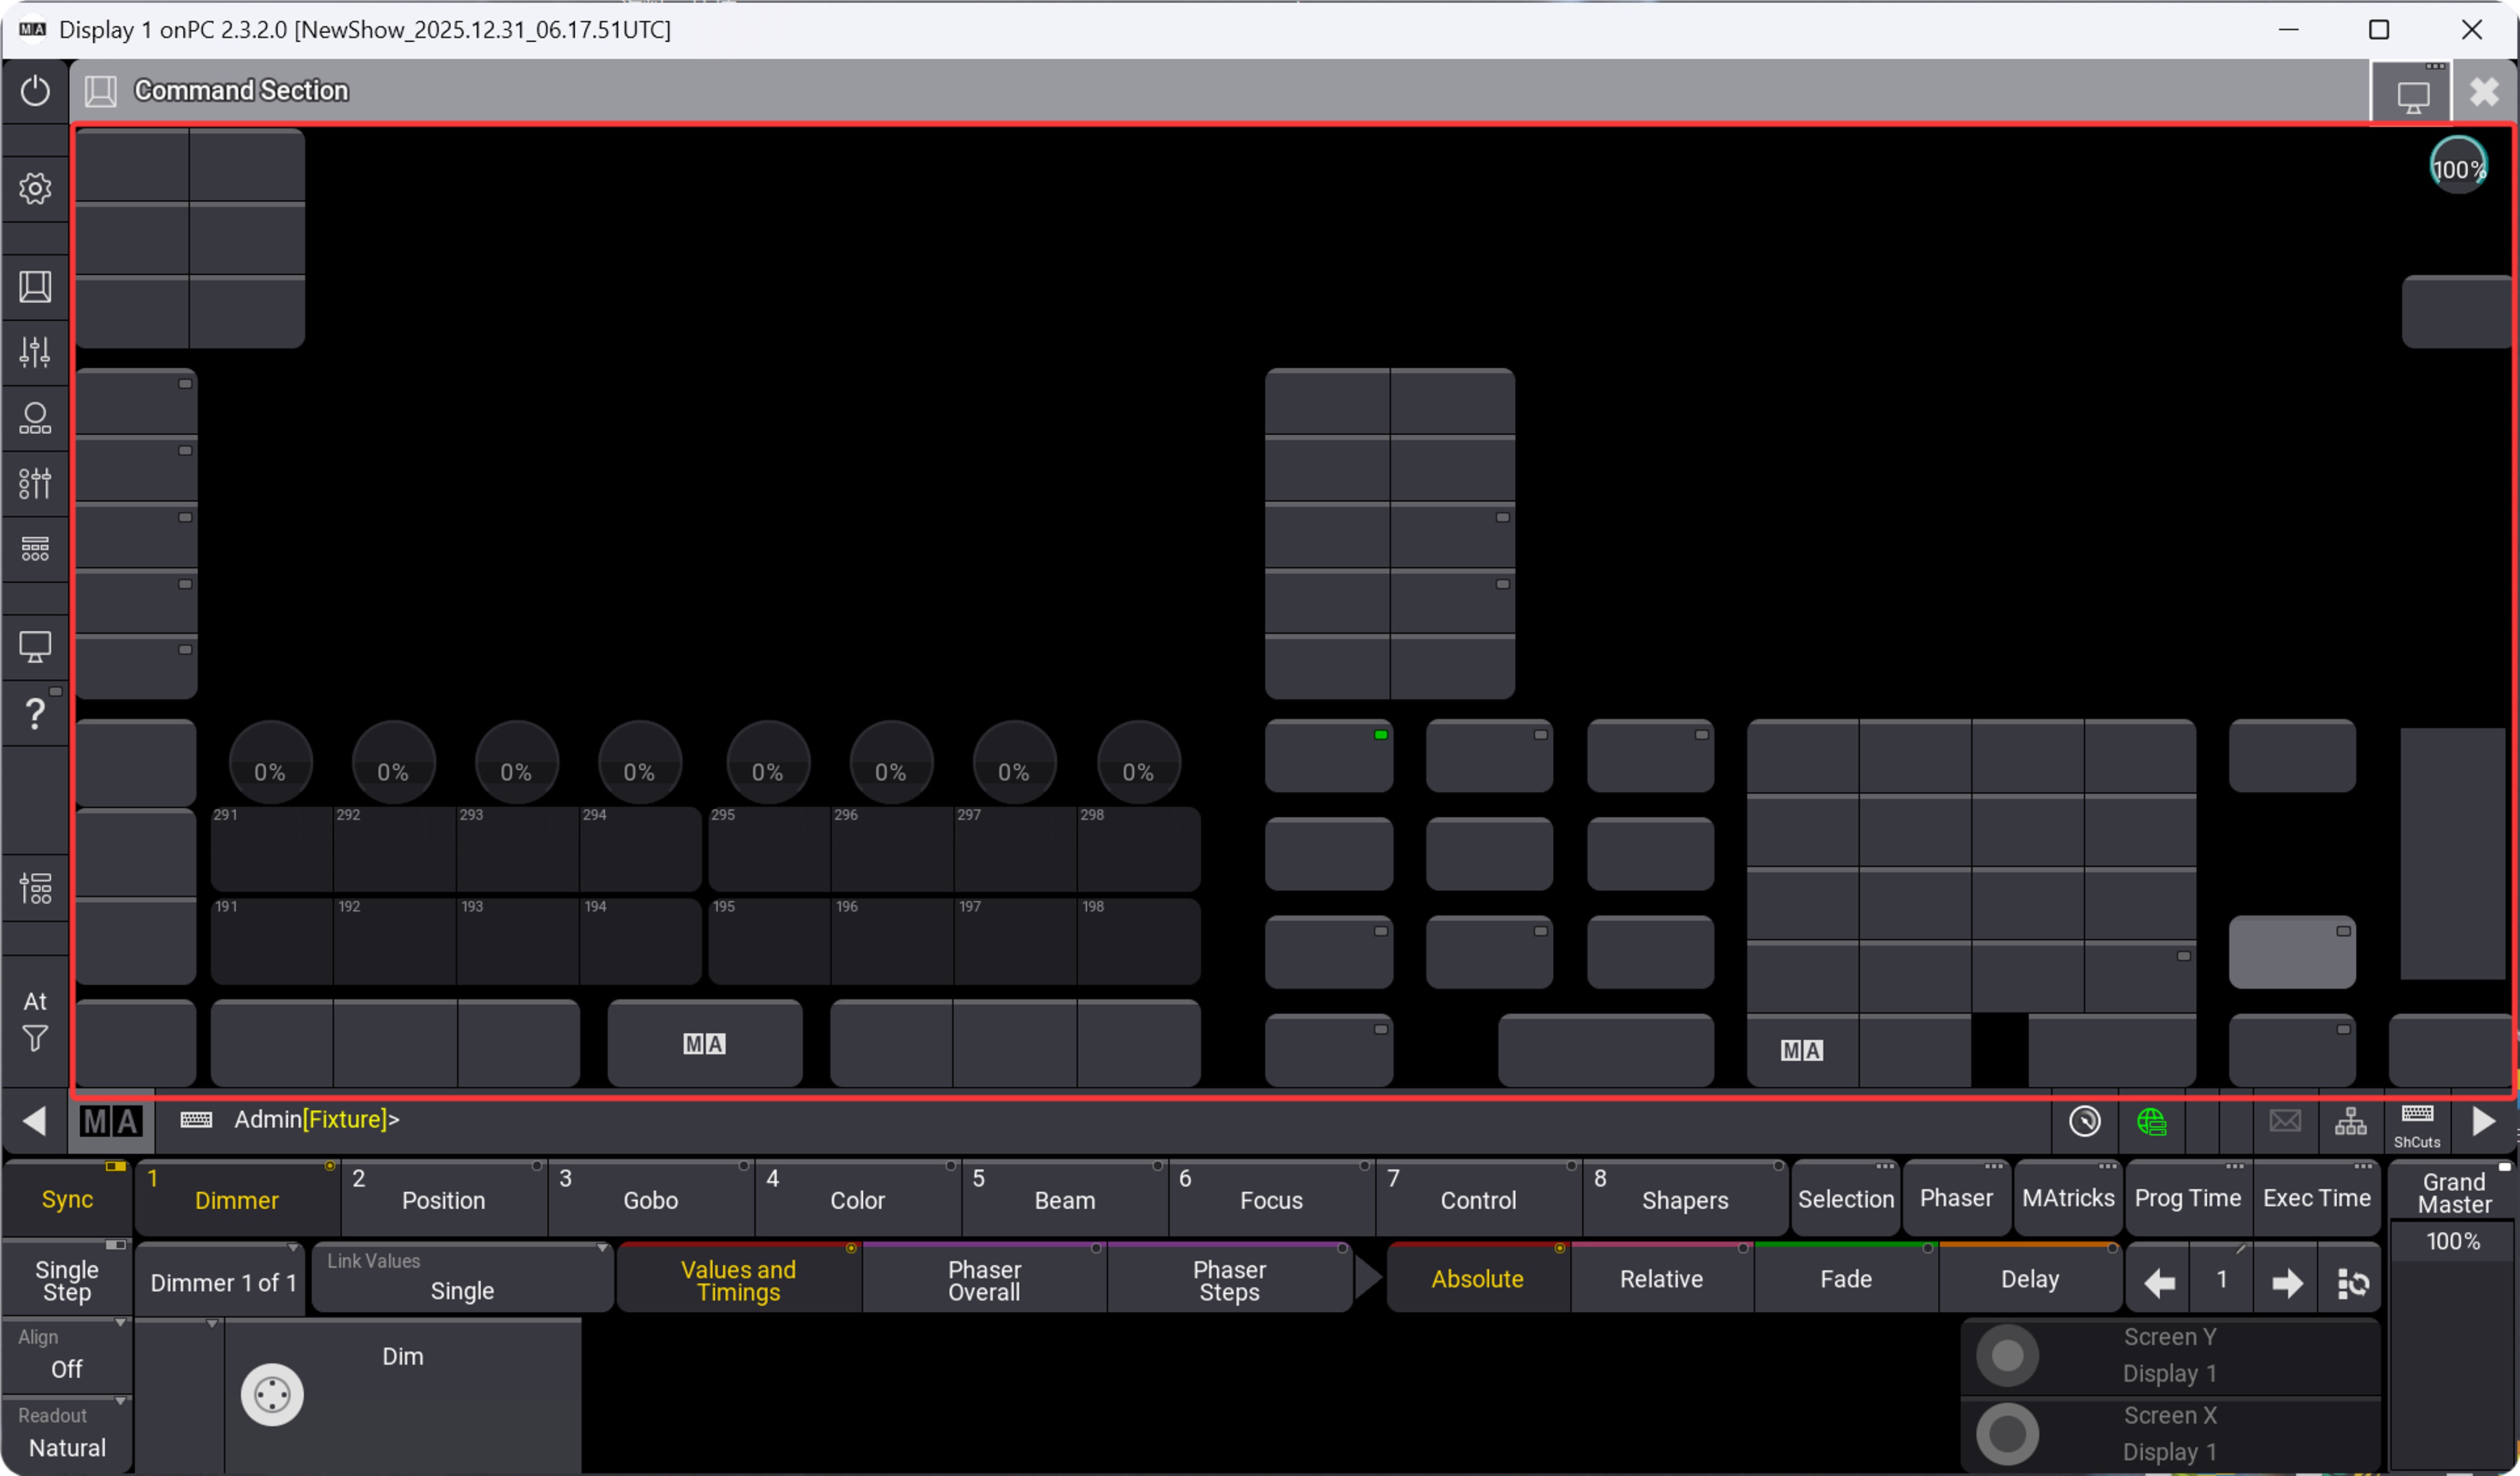
Task: Click the Phaser Steps button
Action: 1229,1280
